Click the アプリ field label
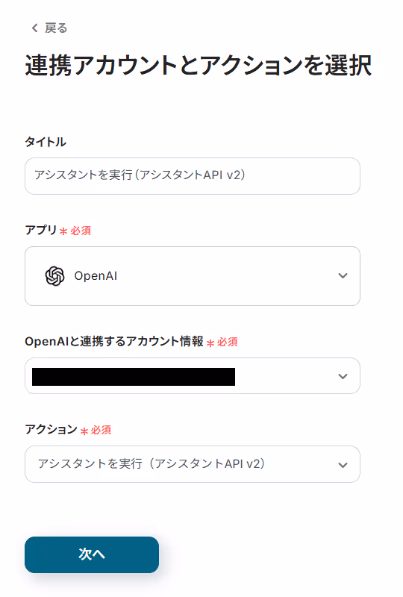The image size is (403, 597). point(41,230)
